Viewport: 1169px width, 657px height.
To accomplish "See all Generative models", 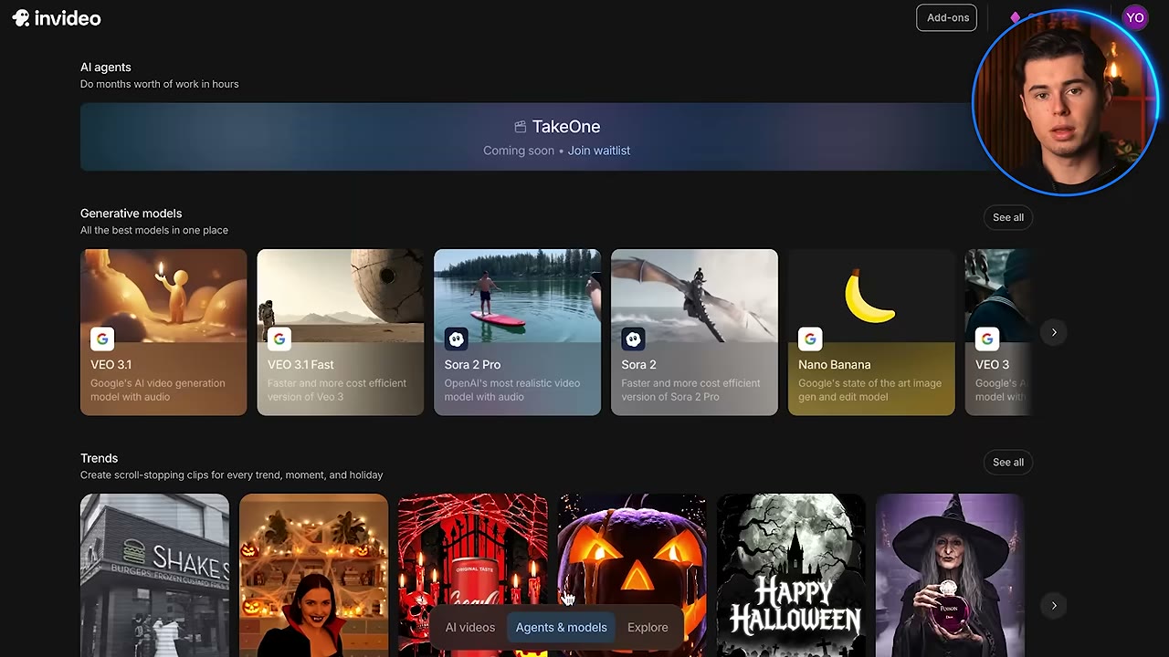I will point(1008,217).
